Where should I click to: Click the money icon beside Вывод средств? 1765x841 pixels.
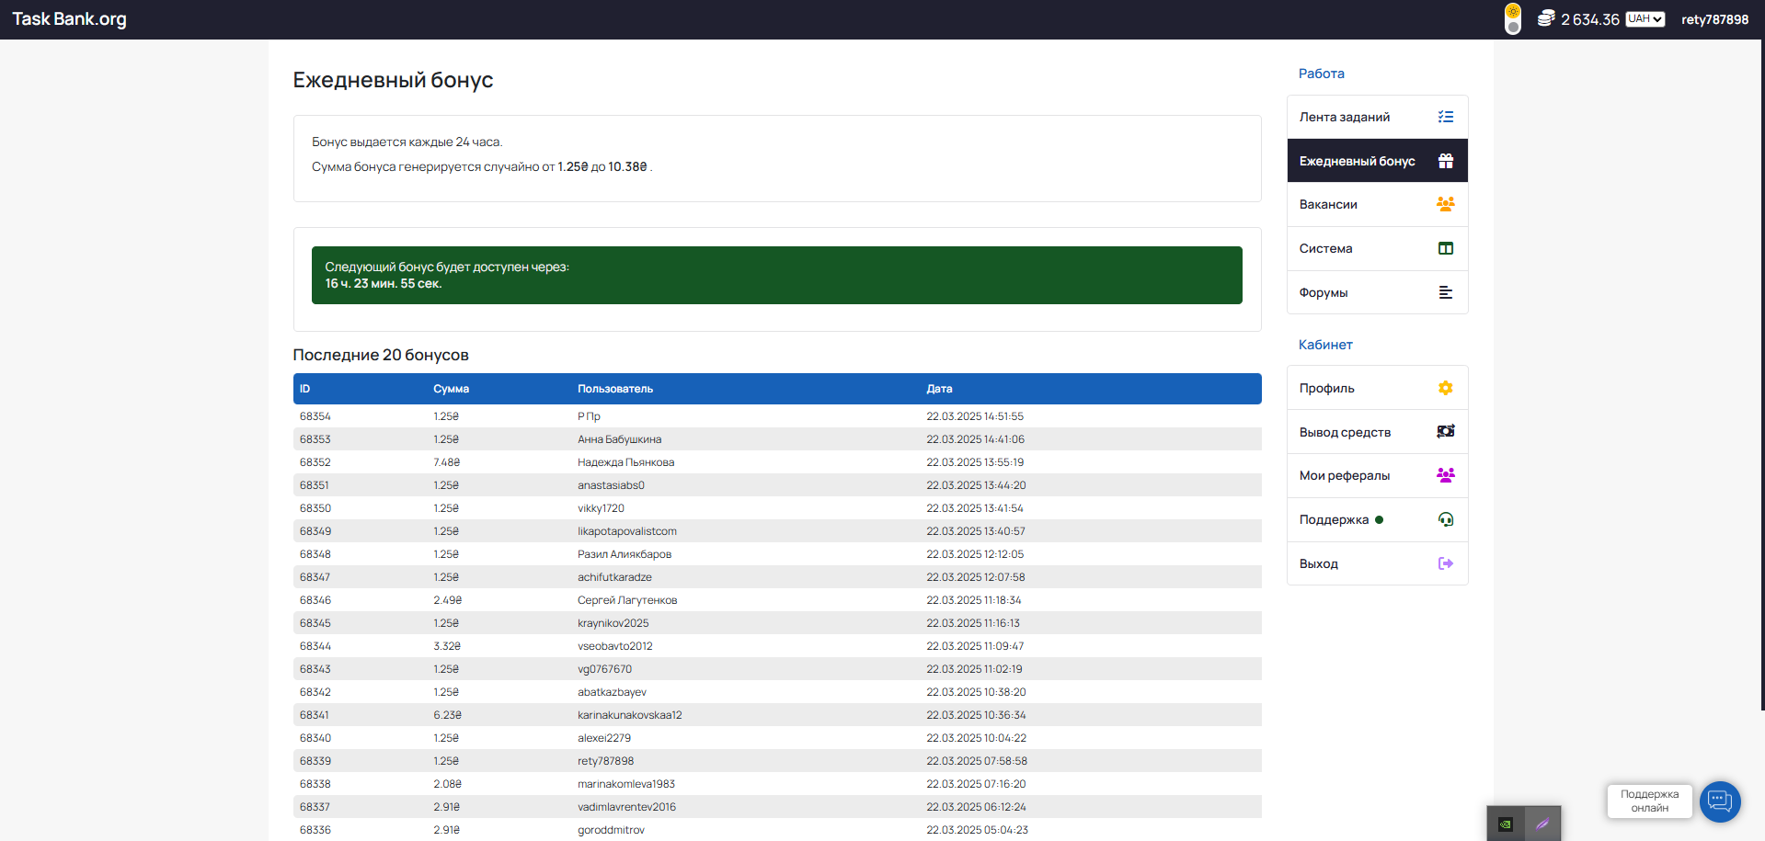click(x=1446, y=431)
